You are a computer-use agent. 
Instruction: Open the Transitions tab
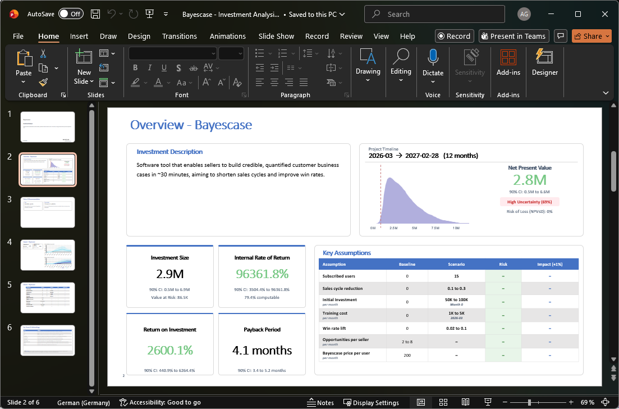(181, 36)
